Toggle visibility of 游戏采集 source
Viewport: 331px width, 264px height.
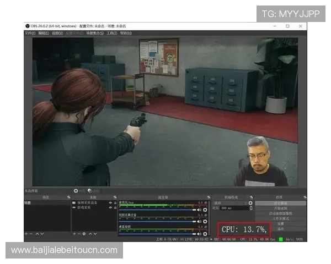click(110, 207)
